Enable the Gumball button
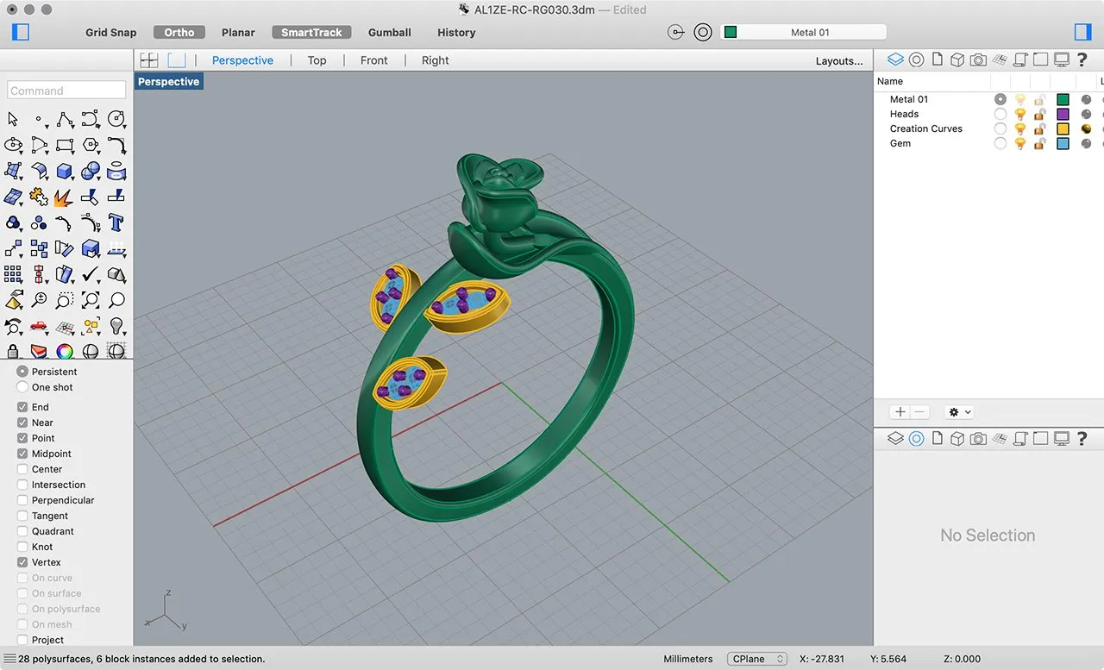This screenshot has width=1104, height=670. coord(390,32)
